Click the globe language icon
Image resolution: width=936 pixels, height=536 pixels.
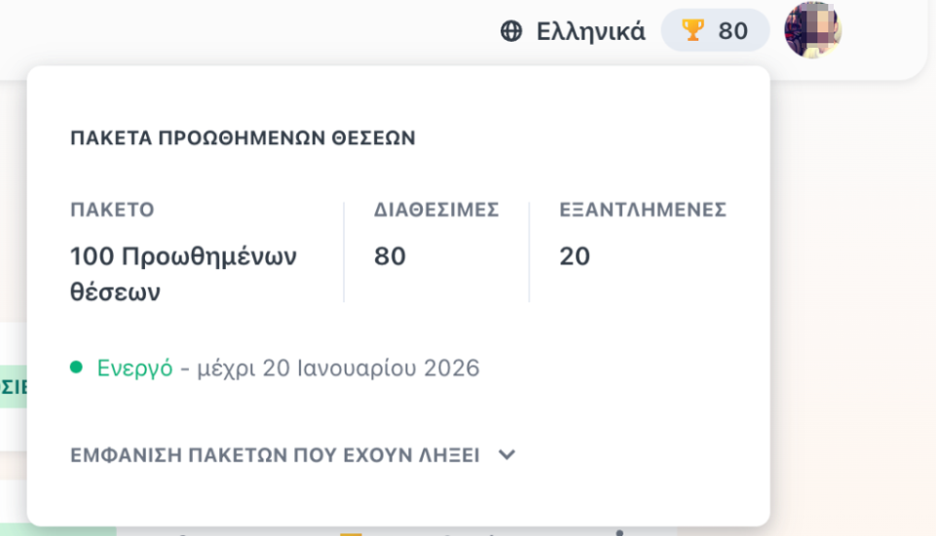coord(511,31)
